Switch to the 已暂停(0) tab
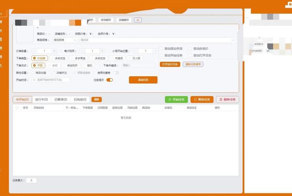The image size is (292, 196). [61, 100]
